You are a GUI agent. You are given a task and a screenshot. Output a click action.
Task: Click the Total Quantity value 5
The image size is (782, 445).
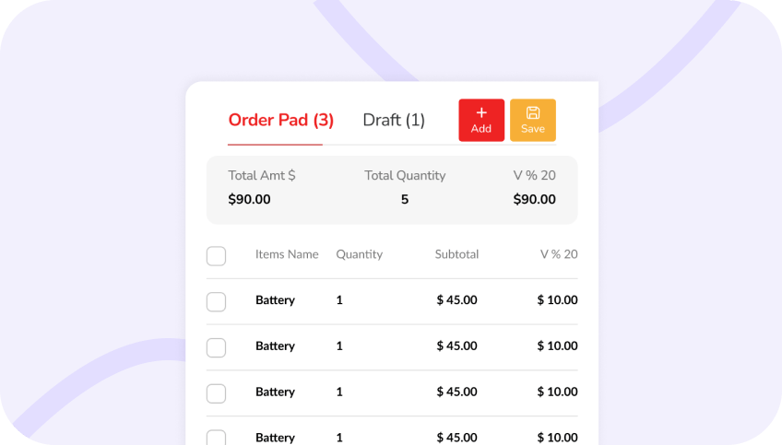pos(405,199)
